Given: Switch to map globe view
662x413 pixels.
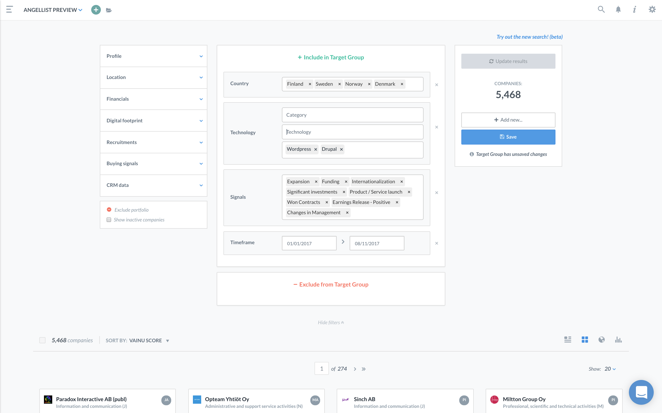Looking at the screenshot, I should pos(601,339).
